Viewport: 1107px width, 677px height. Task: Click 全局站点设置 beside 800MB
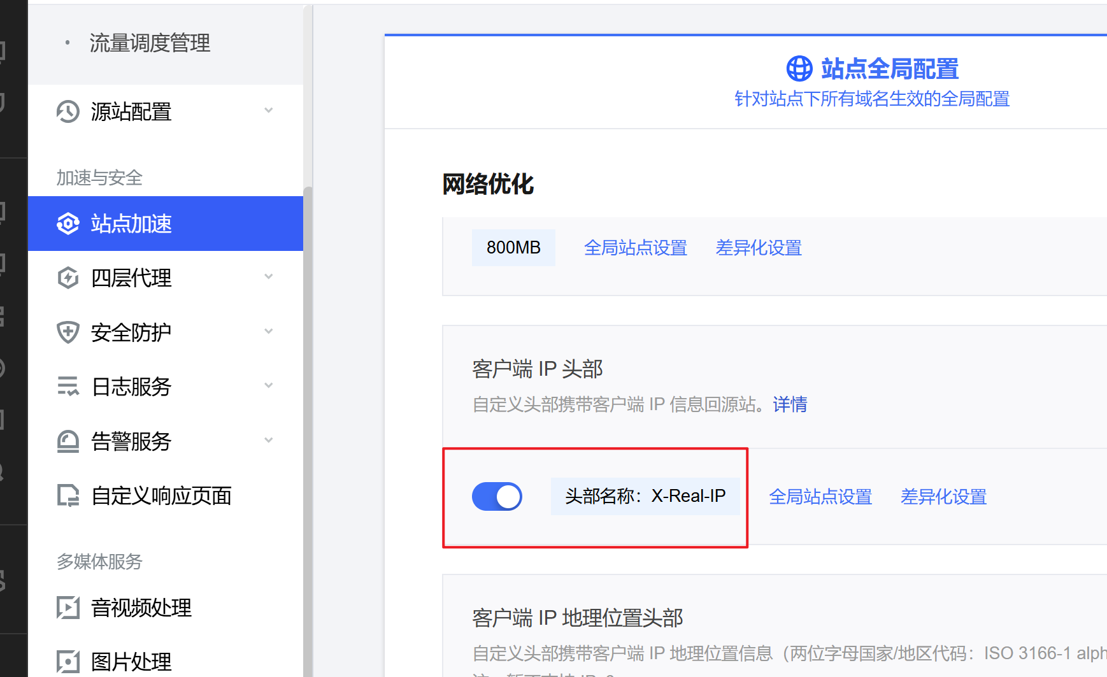tap(635, 248)
